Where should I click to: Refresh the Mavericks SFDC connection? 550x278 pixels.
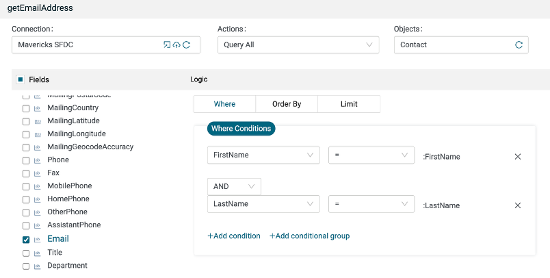(186, 45)
